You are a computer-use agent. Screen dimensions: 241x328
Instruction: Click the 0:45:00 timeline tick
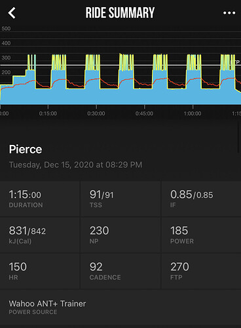(144, 113)
